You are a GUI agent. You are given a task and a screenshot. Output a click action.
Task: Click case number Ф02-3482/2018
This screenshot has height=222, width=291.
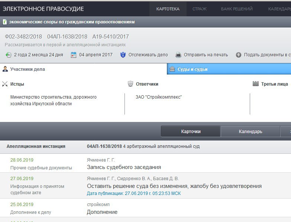23,37
